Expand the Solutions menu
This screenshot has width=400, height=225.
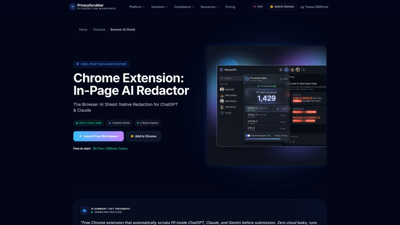point(159,7)
